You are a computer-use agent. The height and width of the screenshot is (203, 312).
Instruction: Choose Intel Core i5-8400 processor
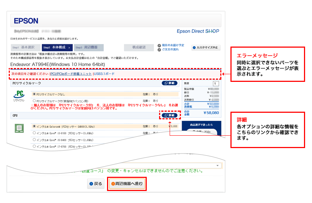[x=35, y=139]
